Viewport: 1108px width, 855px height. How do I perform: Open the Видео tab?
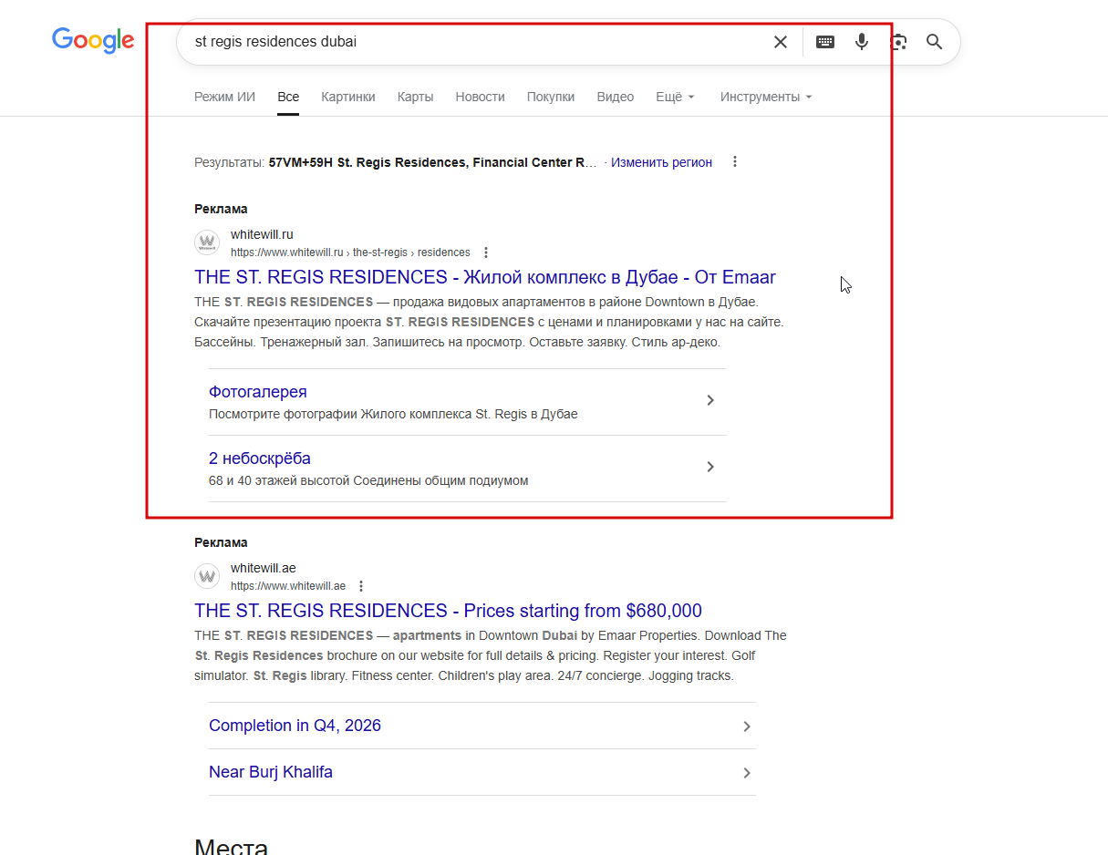(616, 97)
